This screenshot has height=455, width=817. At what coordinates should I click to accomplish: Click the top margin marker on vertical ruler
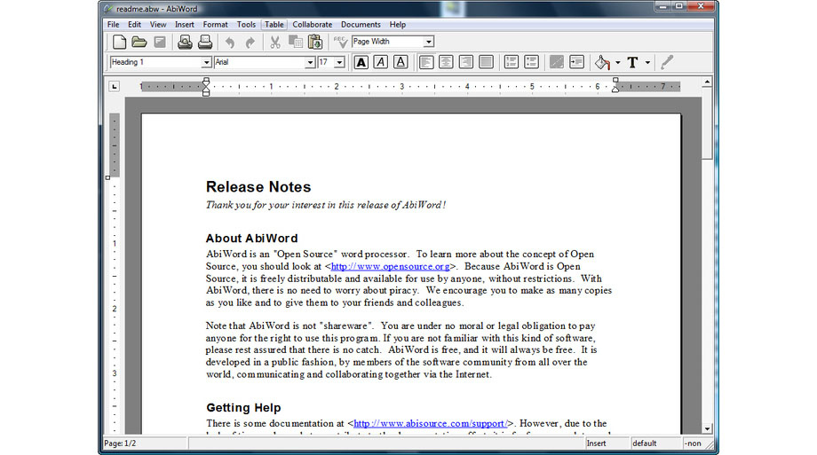(x=107, y=177)
